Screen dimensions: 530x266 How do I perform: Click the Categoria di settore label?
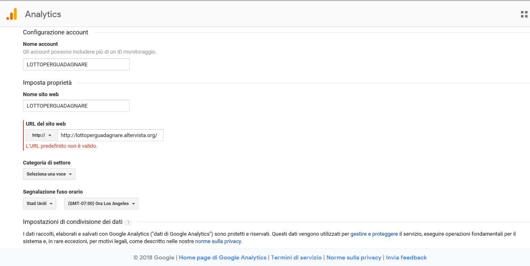coord(47,163)
